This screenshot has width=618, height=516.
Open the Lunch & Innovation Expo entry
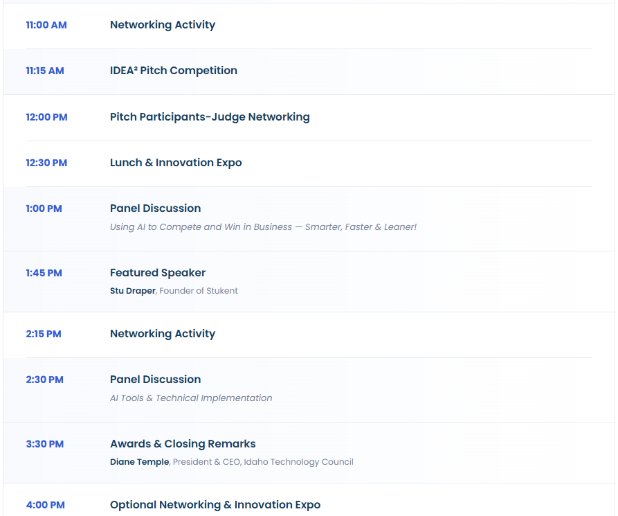click(176, 163)
